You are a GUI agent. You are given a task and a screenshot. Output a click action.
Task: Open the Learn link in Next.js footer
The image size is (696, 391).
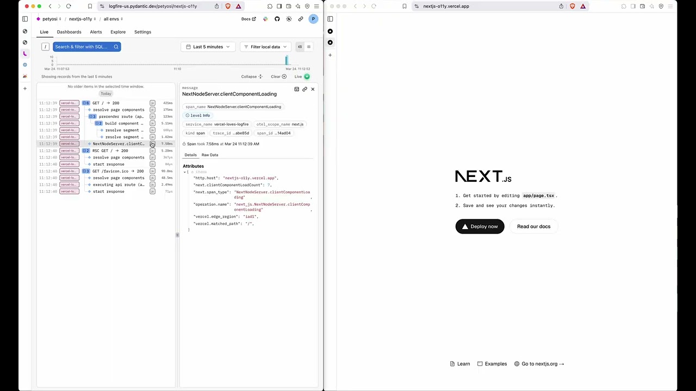(460, 364)
